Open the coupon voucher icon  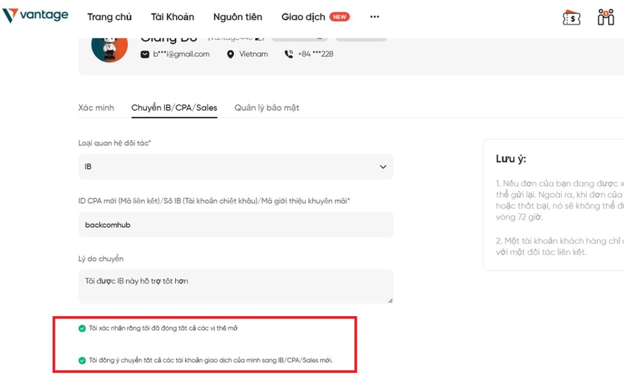571,18
